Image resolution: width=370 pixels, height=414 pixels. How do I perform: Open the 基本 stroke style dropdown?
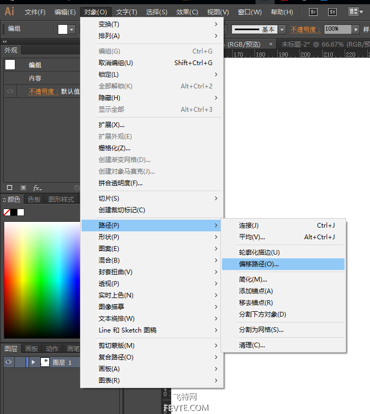pos(282,29)
